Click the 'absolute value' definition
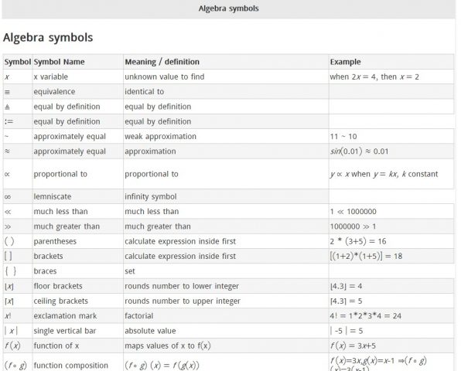Viewport: 461px width, 371px height. click(x=150, y=331)
